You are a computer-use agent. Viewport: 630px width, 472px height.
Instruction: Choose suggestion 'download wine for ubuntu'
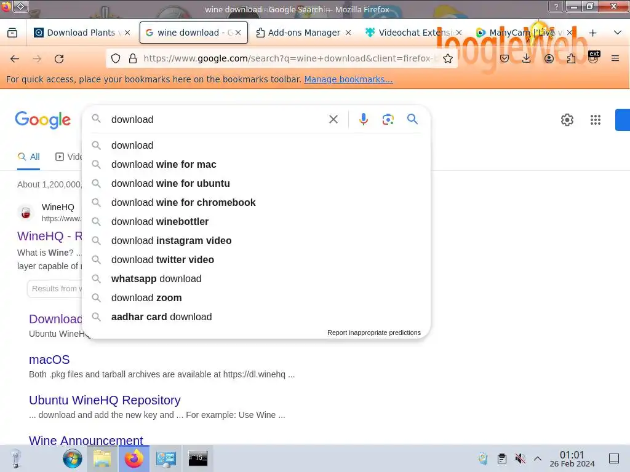[256, 183]
